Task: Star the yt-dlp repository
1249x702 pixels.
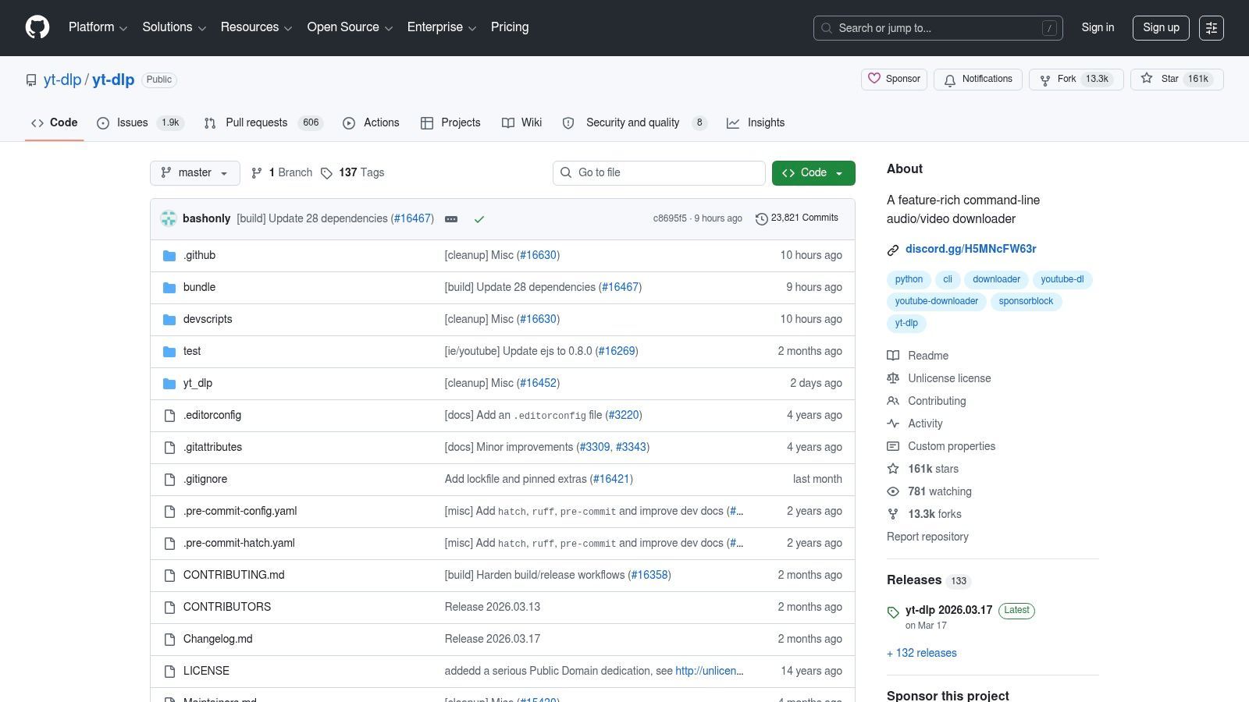Action: pyautogui.click(x=1177, y=79)
